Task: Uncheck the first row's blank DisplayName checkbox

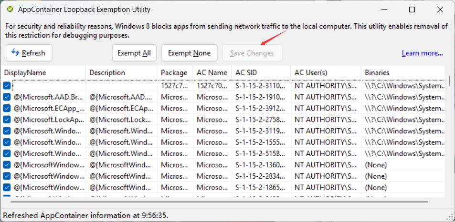Action: click(x=7, y=86)
